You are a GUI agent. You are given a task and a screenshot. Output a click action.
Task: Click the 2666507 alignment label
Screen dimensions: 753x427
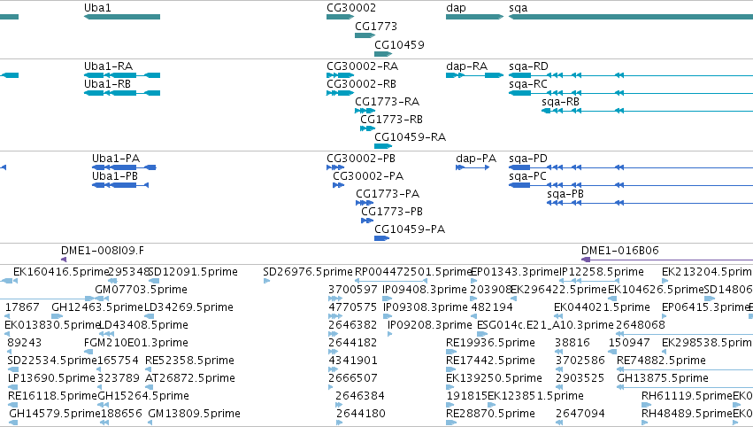point(353,378)
